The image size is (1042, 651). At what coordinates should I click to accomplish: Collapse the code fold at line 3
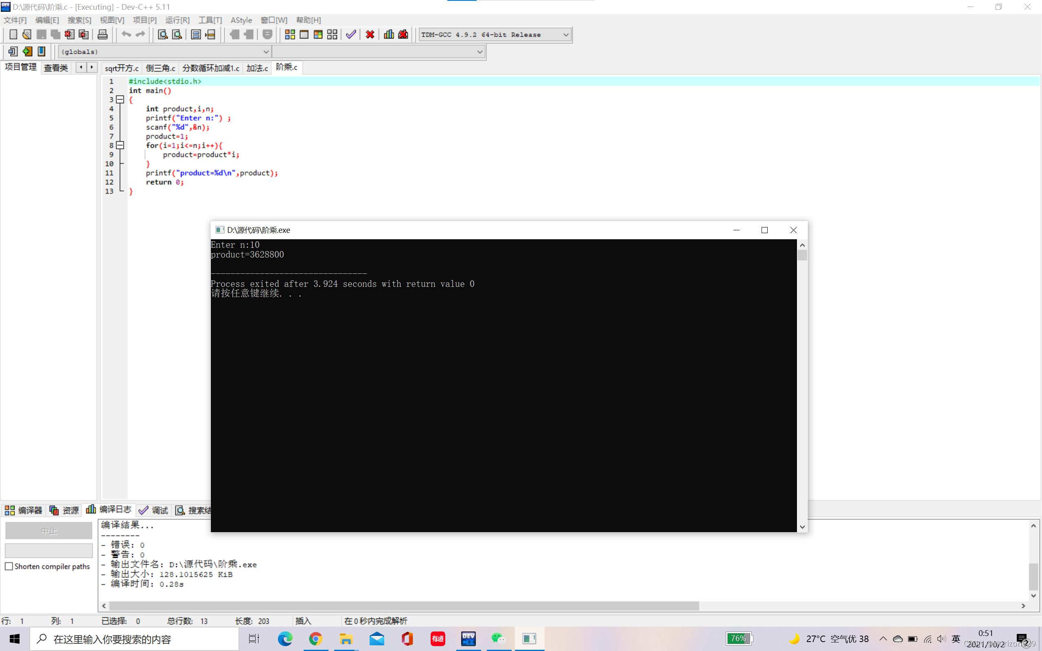pos(120,99)
